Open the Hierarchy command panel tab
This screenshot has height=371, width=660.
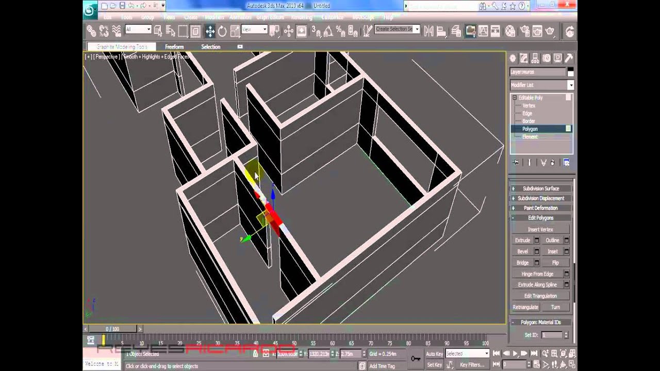pos(535,58)
